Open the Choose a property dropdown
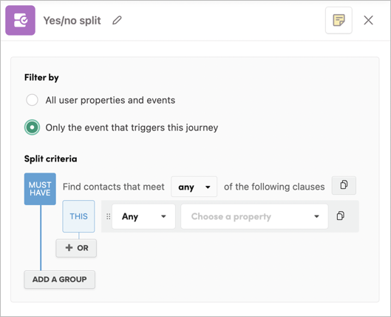The image size is (391, 317). point(254,216)
